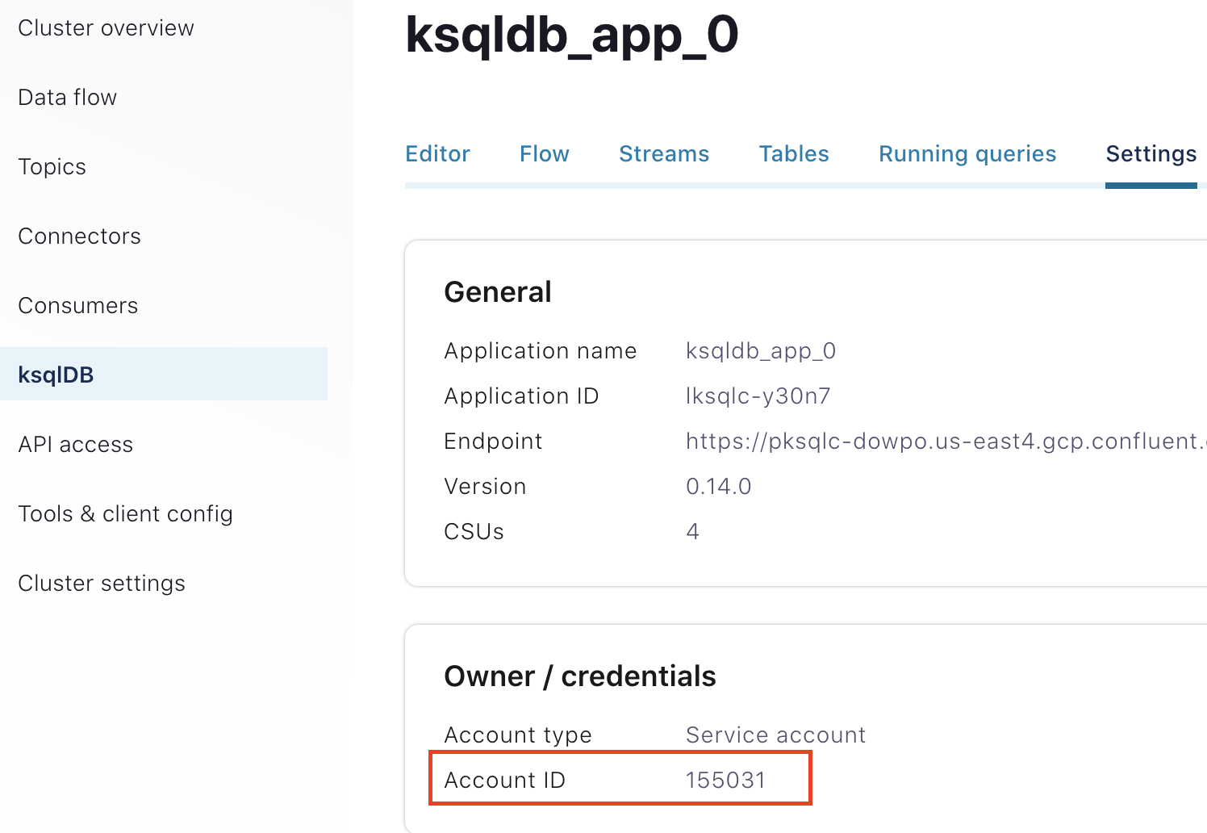Click the ksqldb_app_0 page title
1207x833 pixels.
[572, 36]
